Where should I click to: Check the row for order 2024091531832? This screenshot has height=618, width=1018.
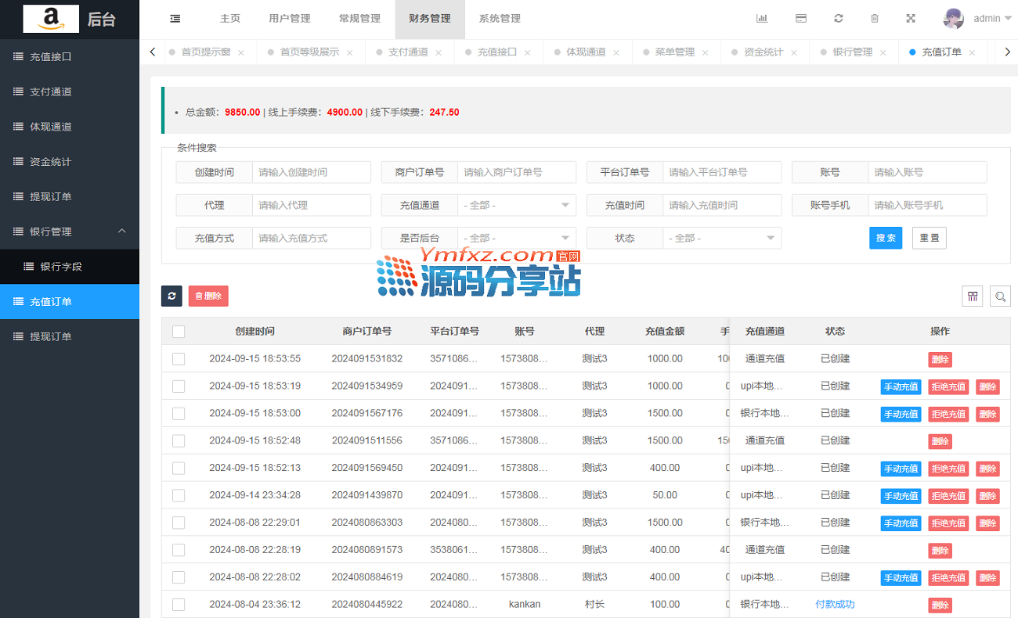[x=179, y=359]
